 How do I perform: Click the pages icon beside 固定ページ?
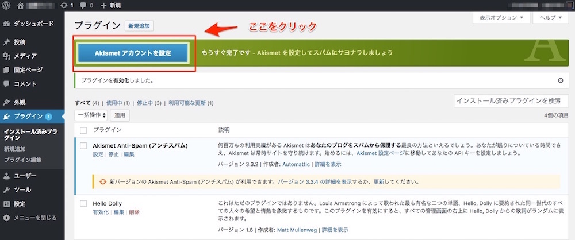click(6, 70)
